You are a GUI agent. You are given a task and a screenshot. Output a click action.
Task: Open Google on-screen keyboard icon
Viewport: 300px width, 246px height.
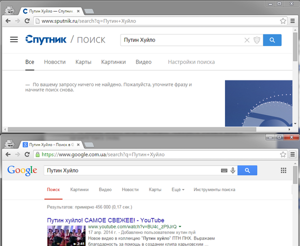pyautogui.click(x=224, y=170)
